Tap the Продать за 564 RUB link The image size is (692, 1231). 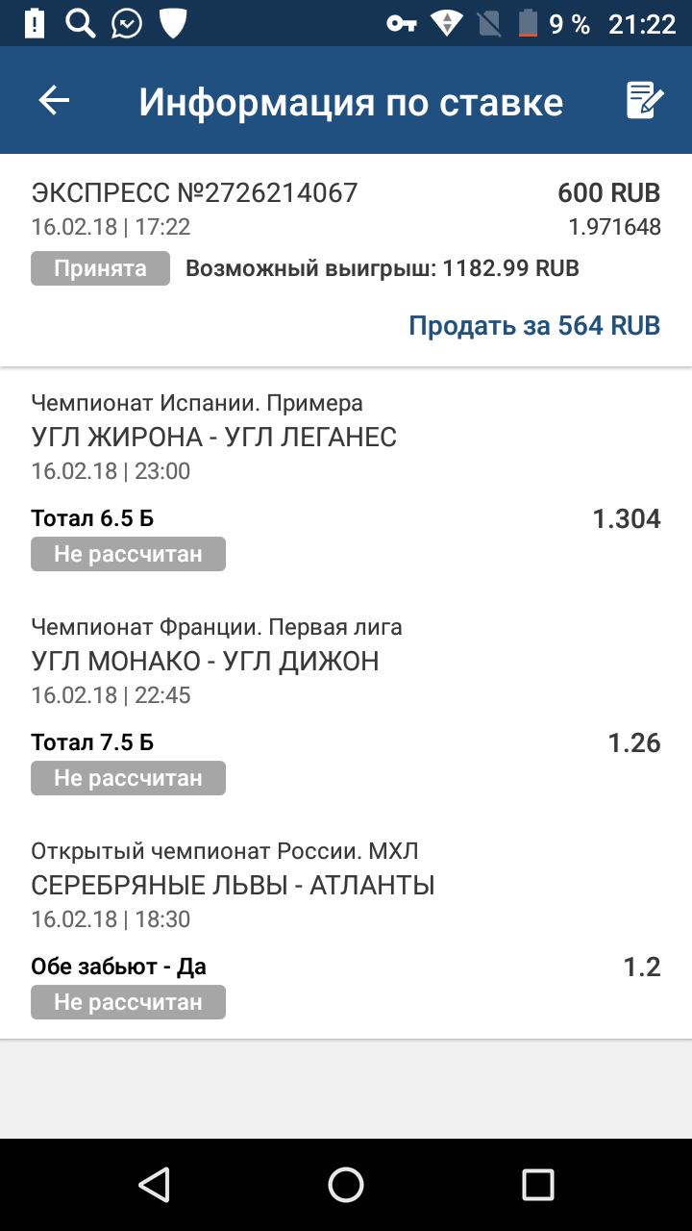coord(534,325)
